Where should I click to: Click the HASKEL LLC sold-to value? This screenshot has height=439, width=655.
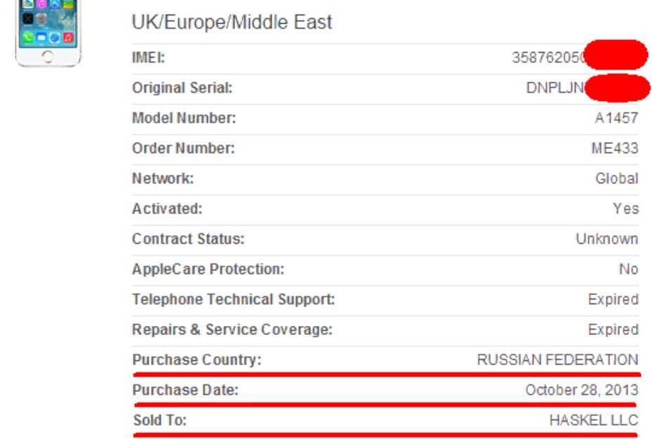pos(593,421)
